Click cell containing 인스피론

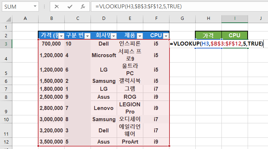coord(130,44)
